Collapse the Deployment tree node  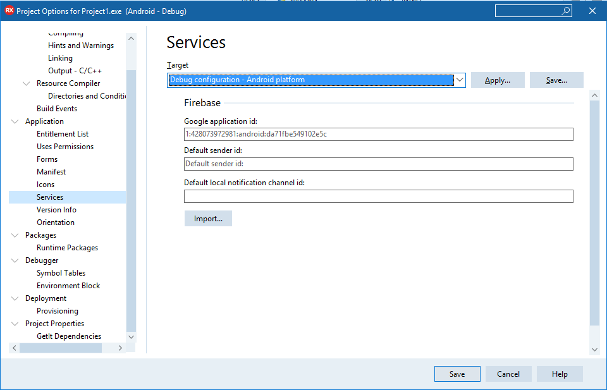click(x=15, y=298)
